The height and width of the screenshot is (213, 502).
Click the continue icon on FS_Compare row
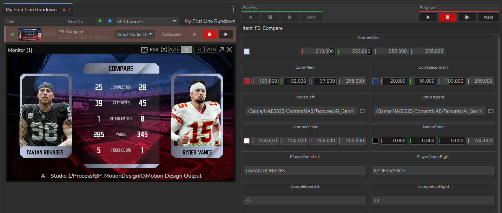tap(226, 34)
